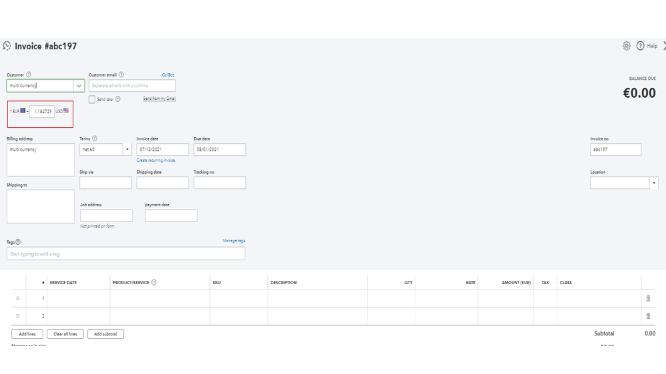Click the USD flag icon
666x374 pixels.
(x=66, y=110)
